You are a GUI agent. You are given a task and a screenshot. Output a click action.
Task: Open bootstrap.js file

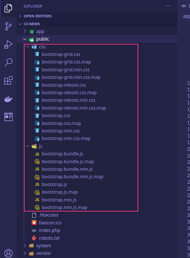54,184
